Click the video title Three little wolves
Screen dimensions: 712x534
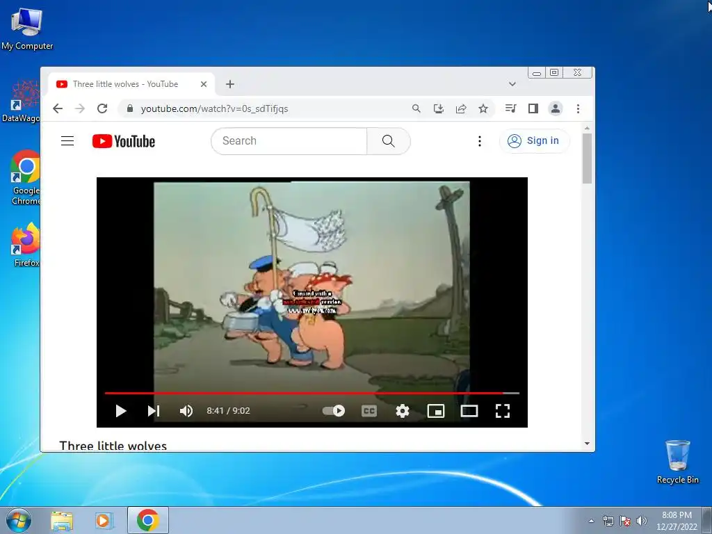click(113, 446)
